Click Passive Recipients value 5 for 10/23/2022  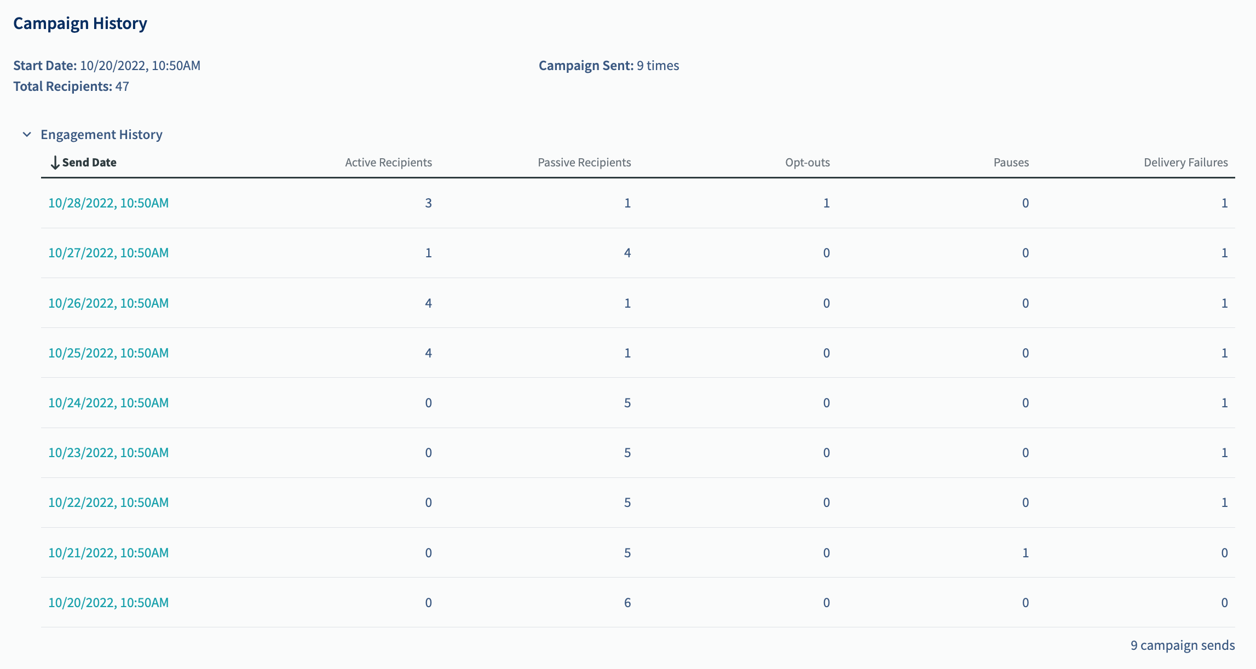[627, 453]
